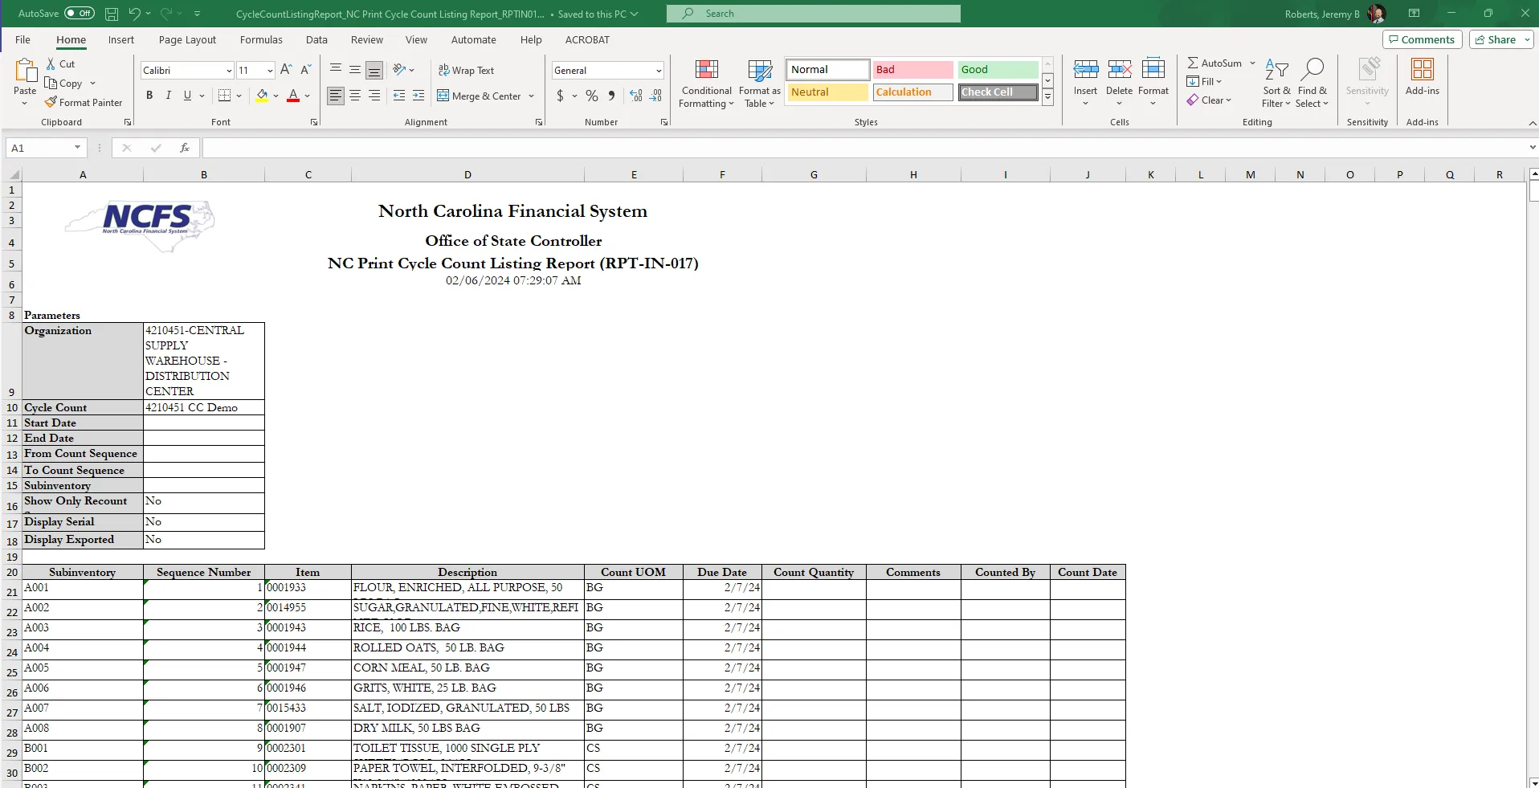
Task: Toggle Bold formatting
Action: [149, 96]
